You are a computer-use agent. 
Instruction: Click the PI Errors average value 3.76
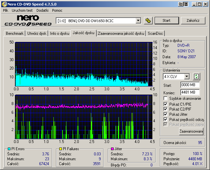click(x=46, y=154)
